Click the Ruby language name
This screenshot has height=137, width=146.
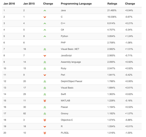coord(63,68)
